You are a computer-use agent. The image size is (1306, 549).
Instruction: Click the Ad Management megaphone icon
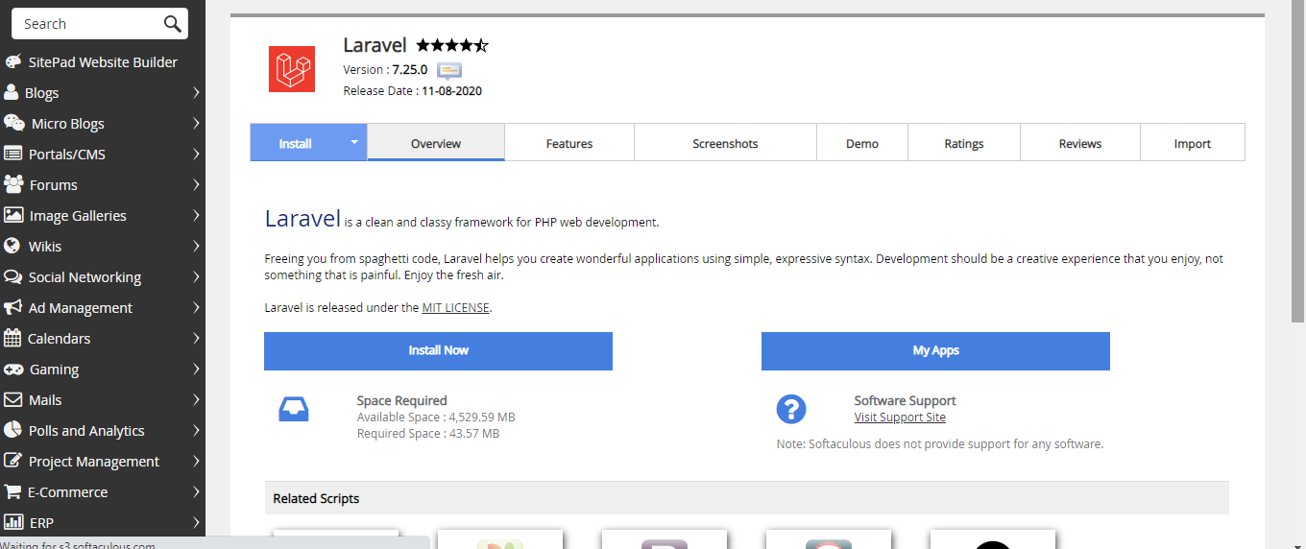12,307
